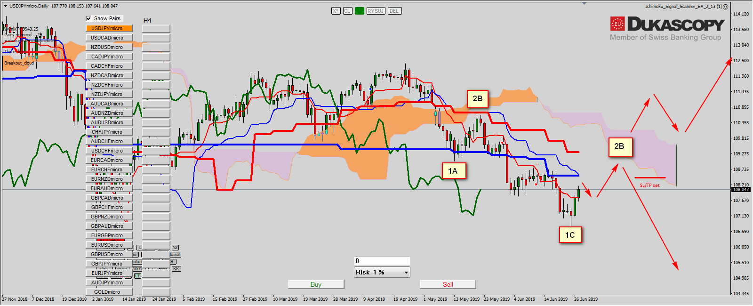This screenshot has height=306, width=753.
Task: Click the X* button in chart toolbar
Action: click(336, 11)
